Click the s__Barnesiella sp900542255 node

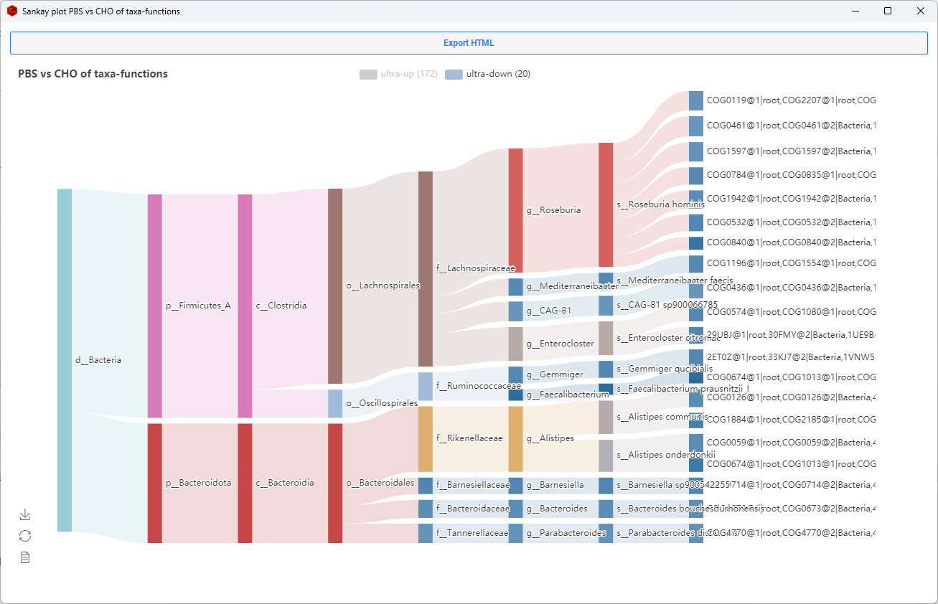pos(606,486)
